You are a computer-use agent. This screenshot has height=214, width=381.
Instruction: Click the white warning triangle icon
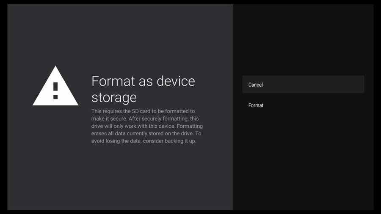click(x=55, y=86)
